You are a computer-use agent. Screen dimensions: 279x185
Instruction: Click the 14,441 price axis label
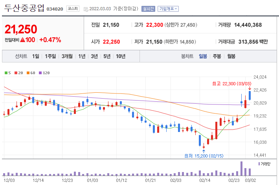click(260, 155)
